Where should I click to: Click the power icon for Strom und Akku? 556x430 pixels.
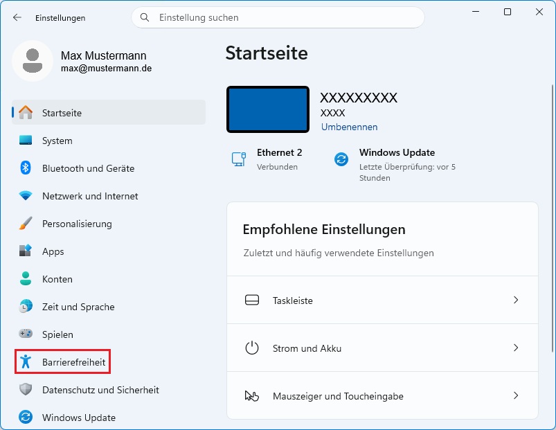[x=252, y=348]
